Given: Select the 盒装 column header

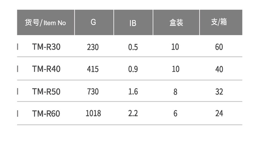Looking at the screenshot, I should pos(176,23).
